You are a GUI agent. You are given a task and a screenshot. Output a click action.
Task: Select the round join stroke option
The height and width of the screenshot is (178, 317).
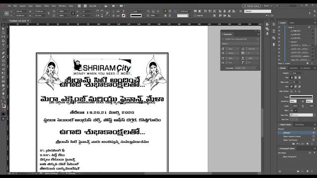coord(295,87)
